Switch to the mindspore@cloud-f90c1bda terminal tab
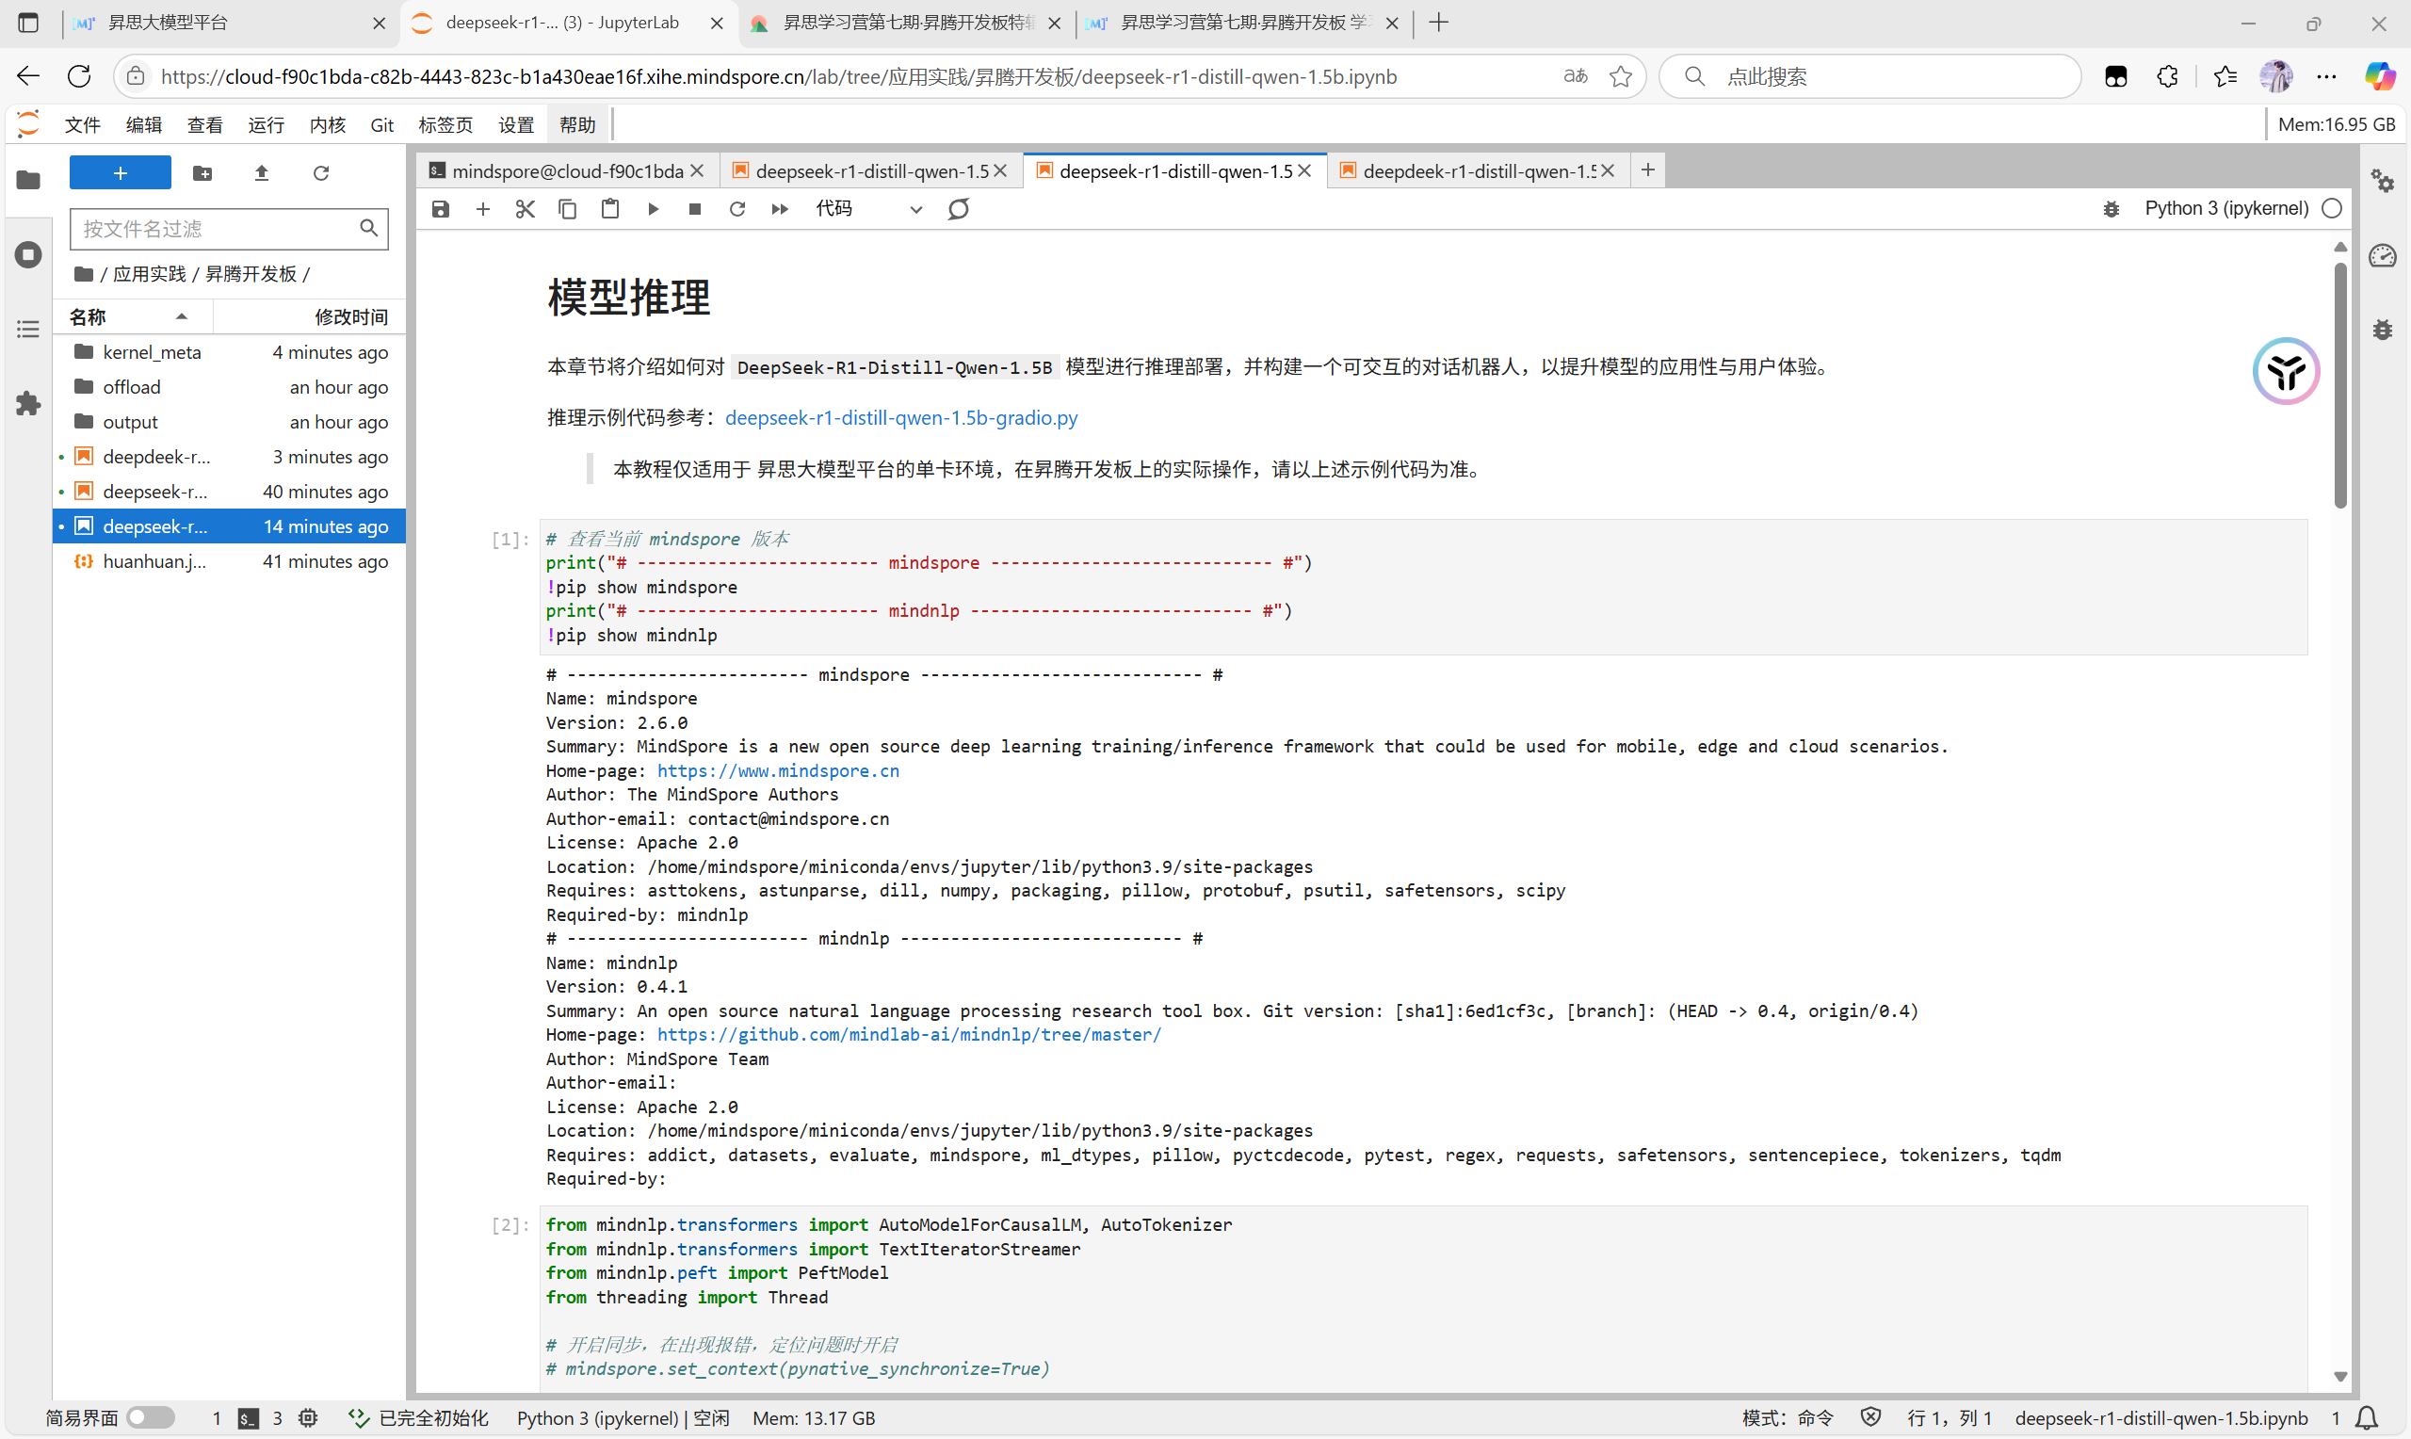Viewport: 2411px width, 1439px height. [567, 171]
